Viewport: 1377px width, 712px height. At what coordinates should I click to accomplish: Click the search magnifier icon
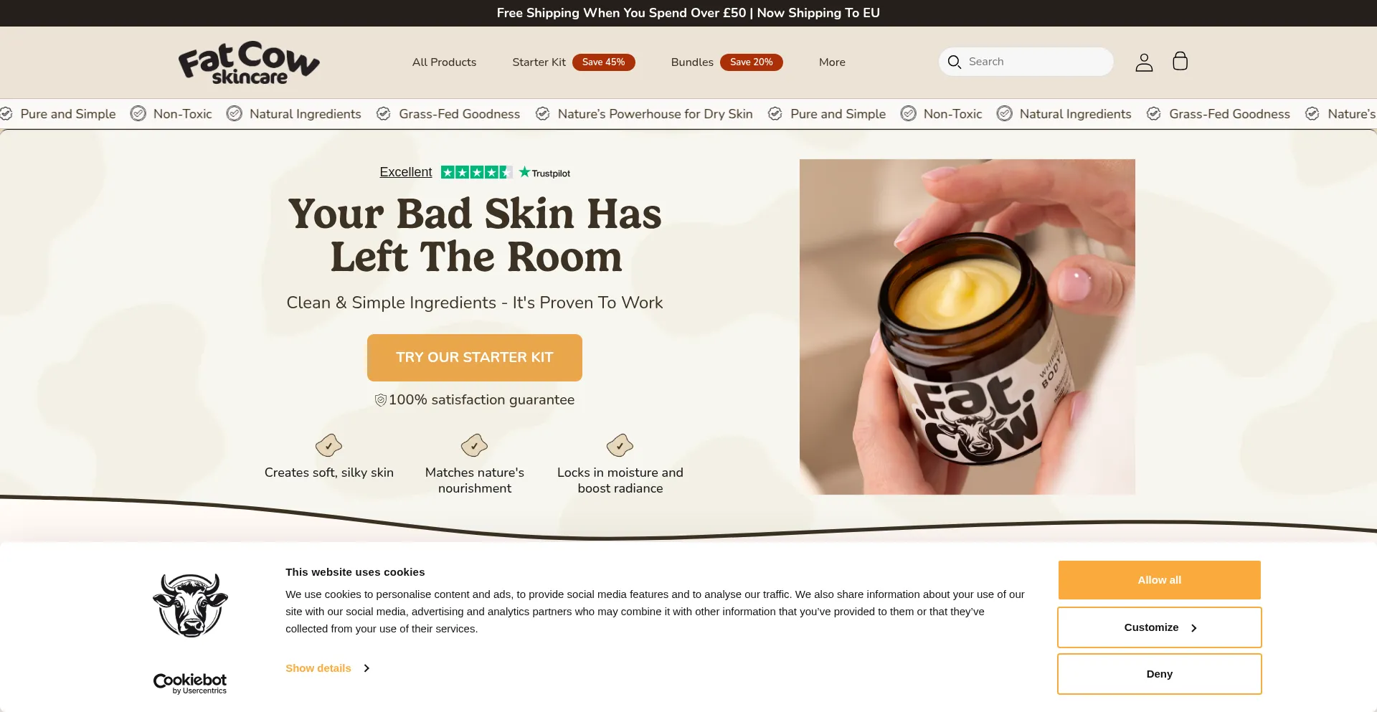954,62
